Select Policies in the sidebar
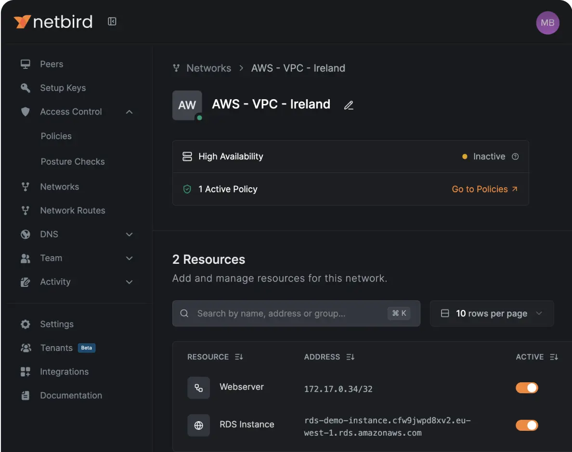 tap(56, 136)
